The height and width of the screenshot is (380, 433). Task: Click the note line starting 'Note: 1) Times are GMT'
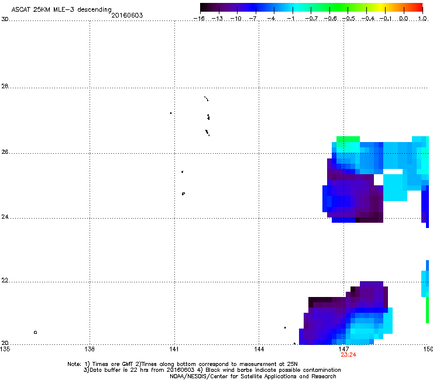click(182, 364)
